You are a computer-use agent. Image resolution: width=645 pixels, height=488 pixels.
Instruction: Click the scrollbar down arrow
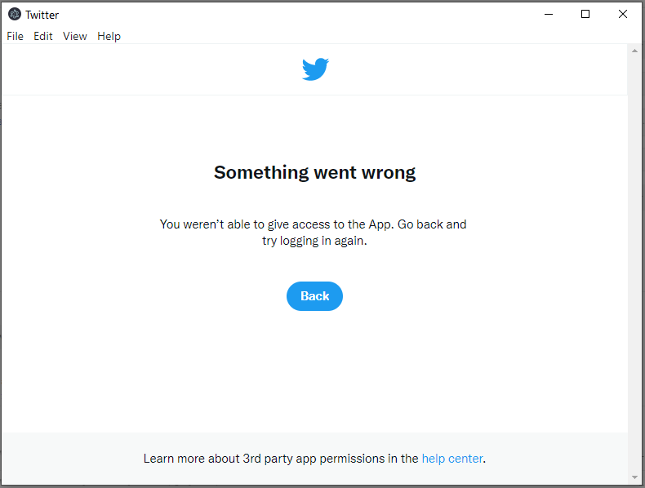(634, 477)
